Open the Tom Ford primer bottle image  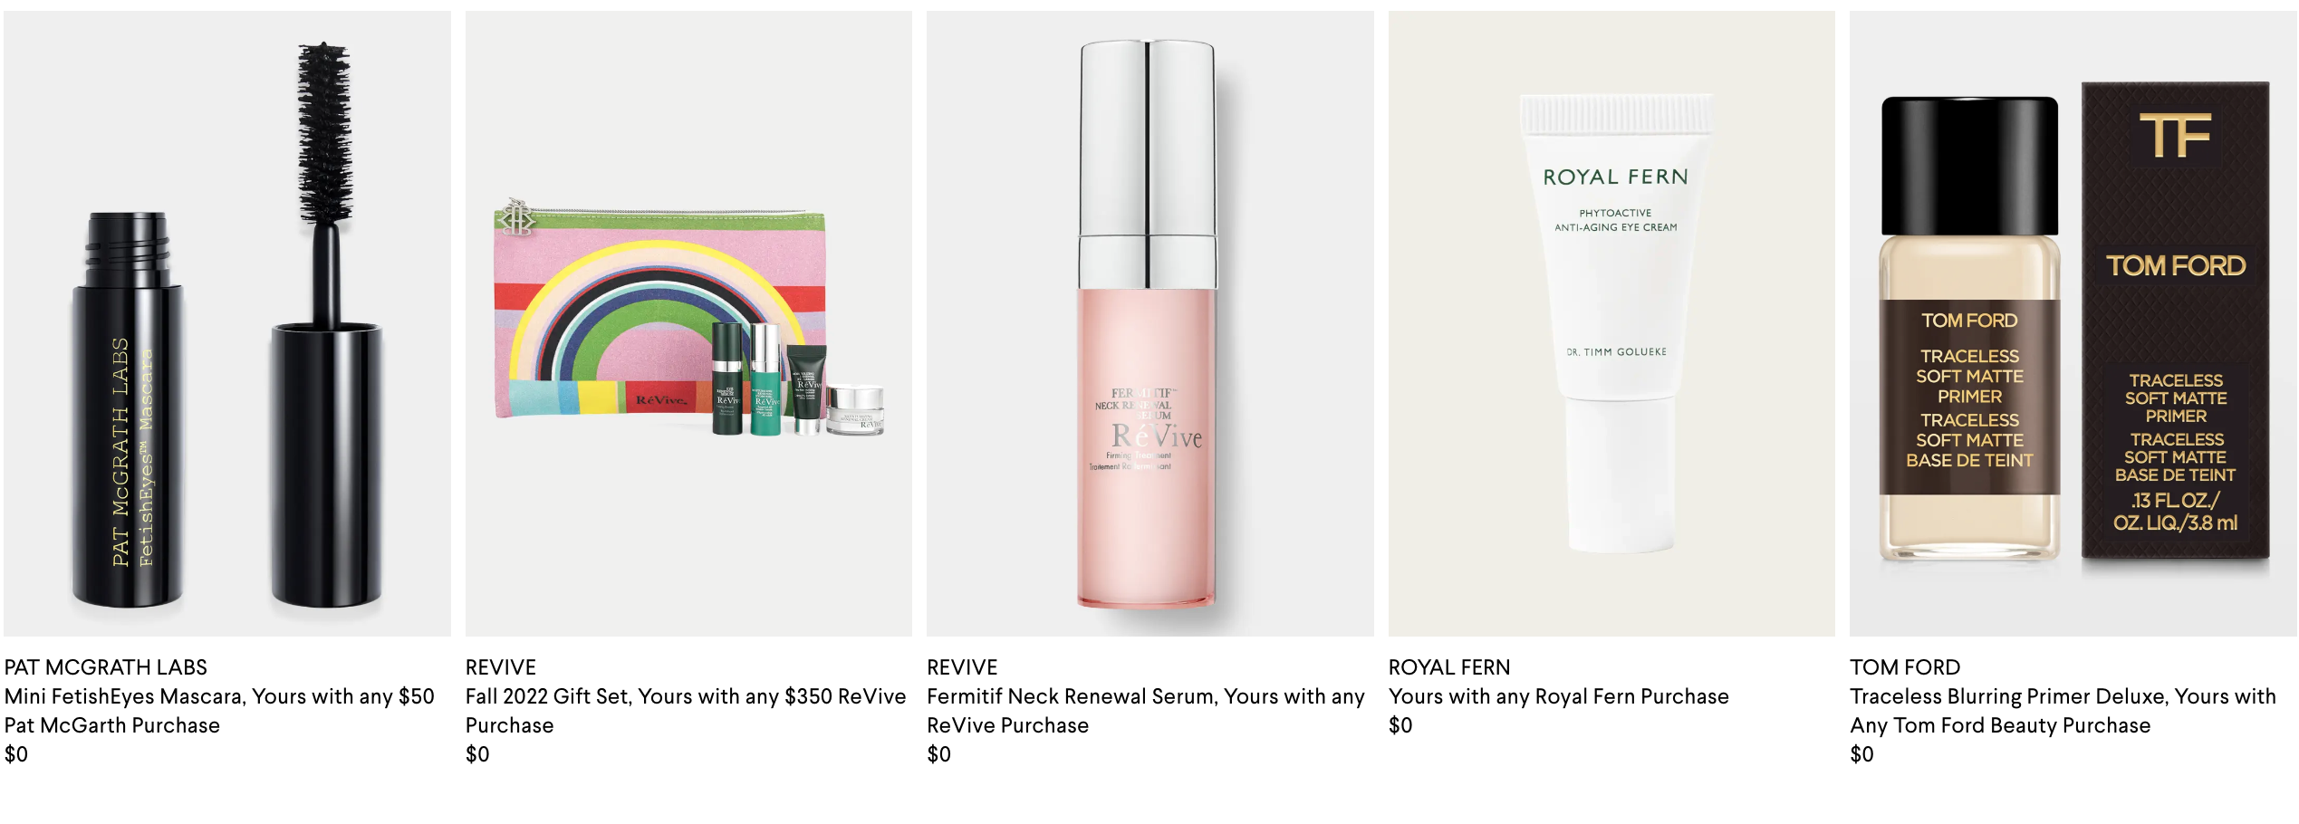2073,323
